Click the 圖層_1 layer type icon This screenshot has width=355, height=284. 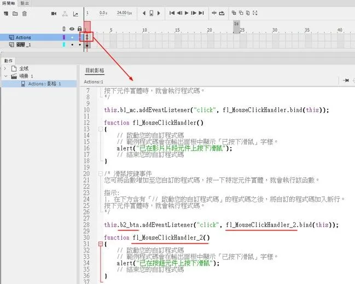pyautogui.click(x=11, y=45)
